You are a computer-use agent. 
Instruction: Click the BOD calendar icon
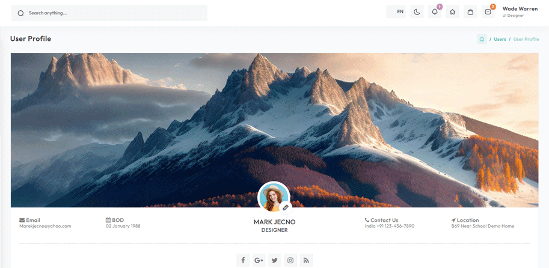tap(108, 220)
